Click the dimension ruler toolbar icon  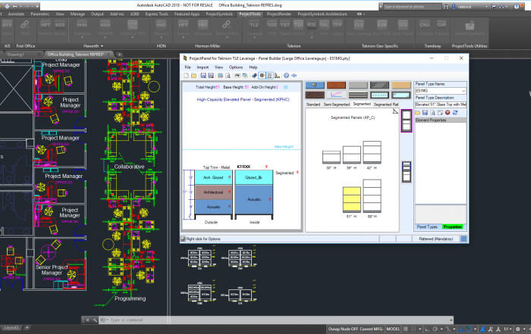(x=277, y=76)
